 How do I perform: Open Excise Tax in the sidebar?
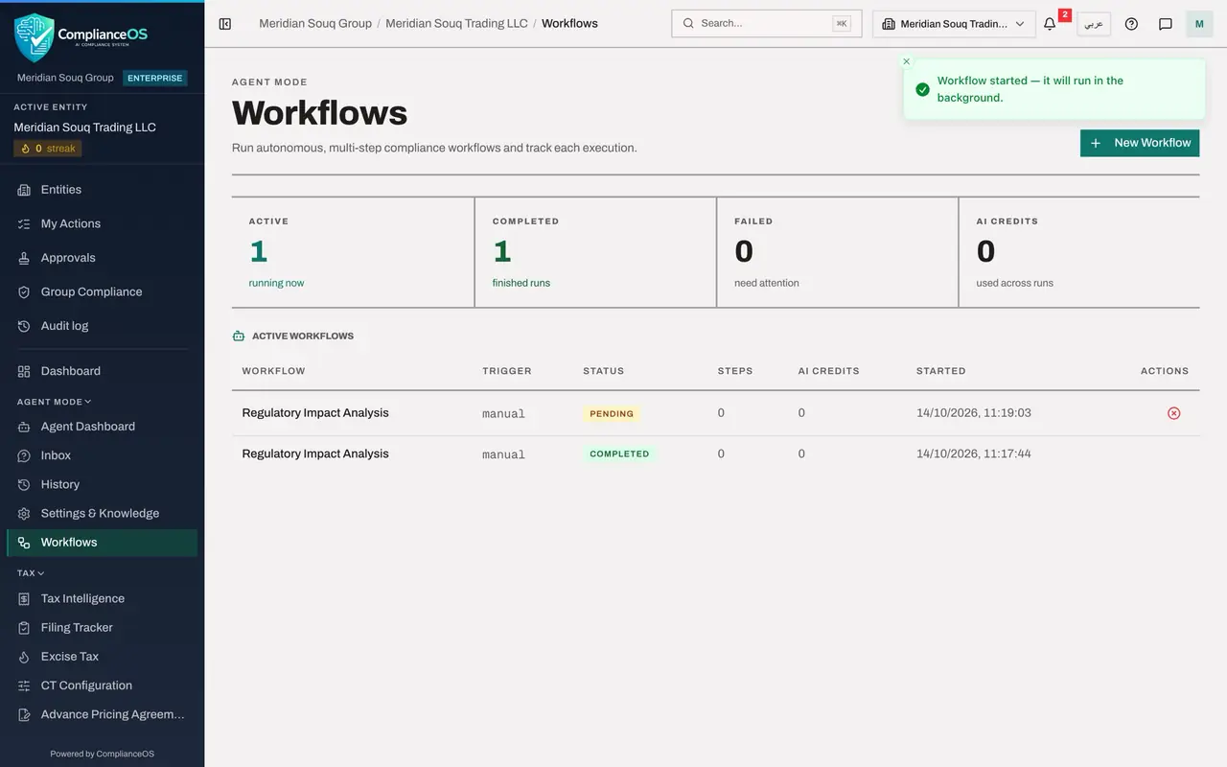(x=102, y=657)
